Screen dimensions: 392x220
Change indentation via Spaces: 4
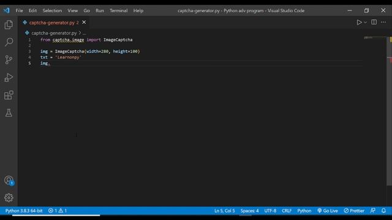249,211
